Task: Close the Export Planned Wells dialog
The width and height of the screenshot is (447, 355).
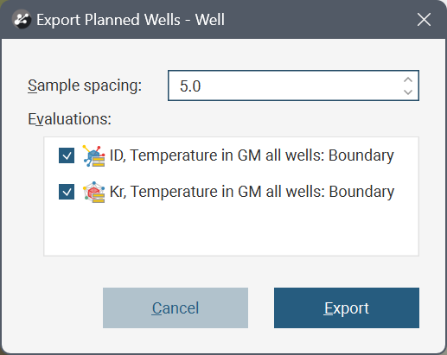Action: click(x=424, y=20)
